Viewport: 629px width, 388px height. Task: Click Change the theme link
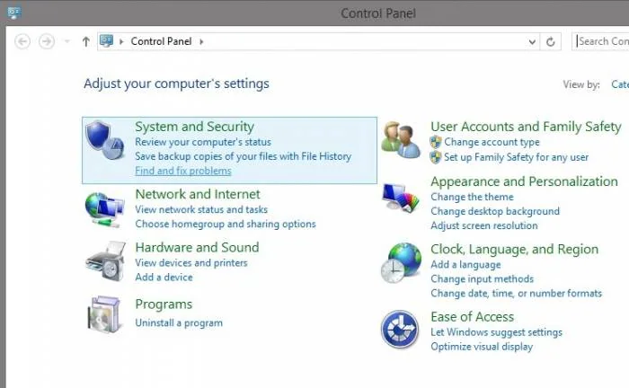pos(472,197)
